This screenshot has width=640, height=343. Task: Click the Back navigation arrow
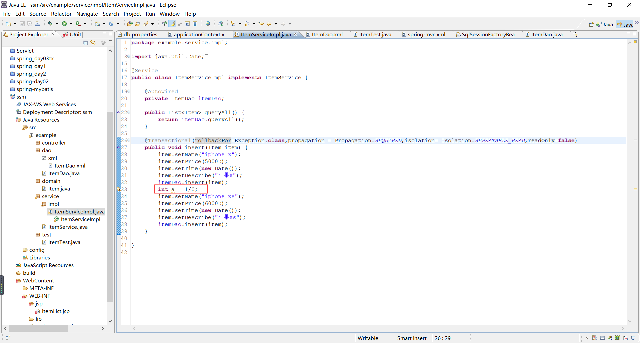click(269, 24)
